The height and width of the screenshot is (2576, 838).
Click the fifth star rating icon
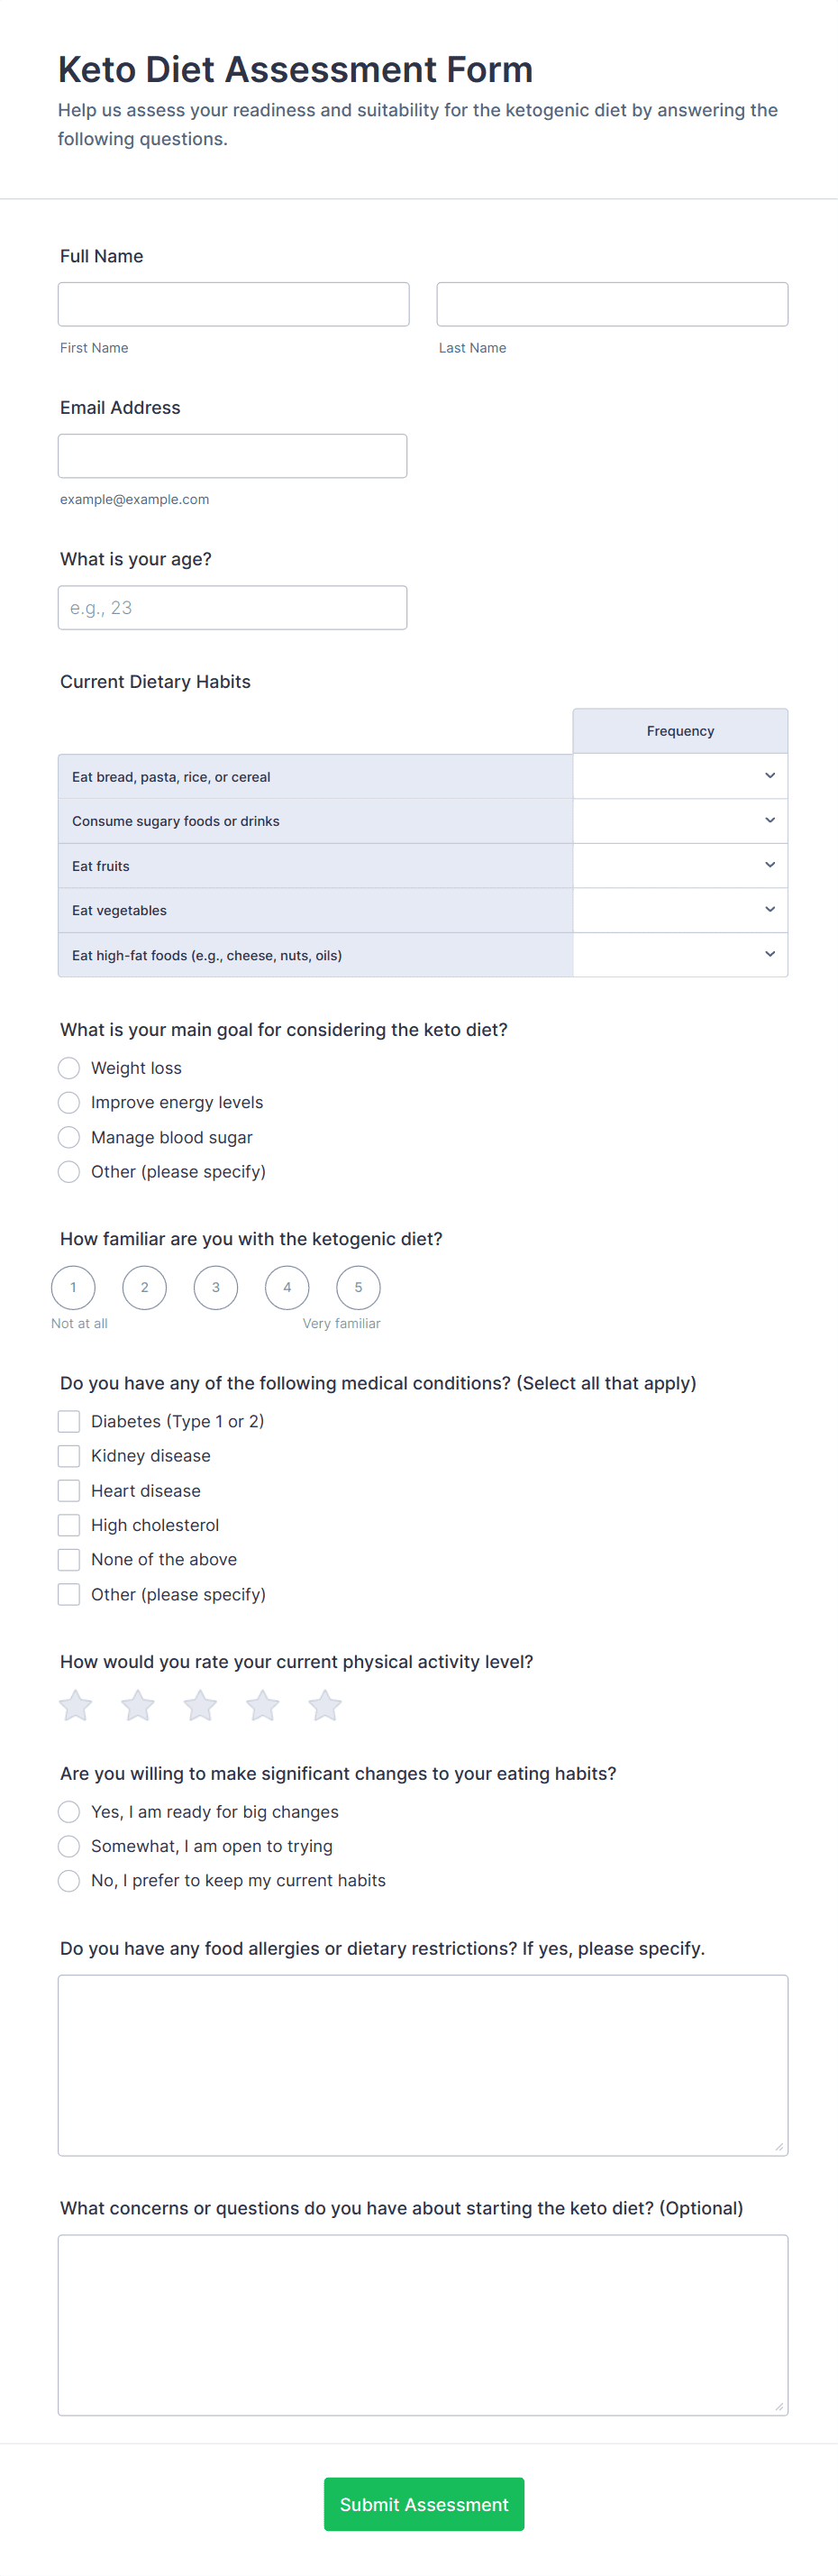[324, 1705]
